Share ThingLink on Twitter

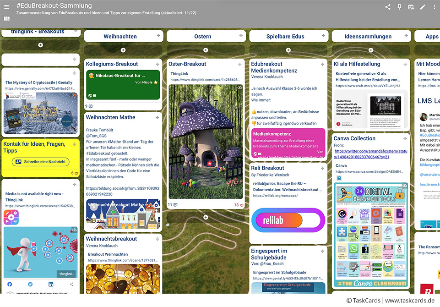tap(30, 284)
